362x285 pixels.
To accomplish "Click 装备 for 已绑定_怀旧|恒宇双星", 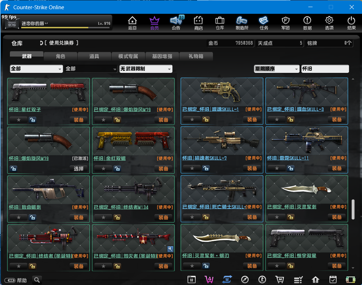I will pyautogui.click(x=337, y=266).
